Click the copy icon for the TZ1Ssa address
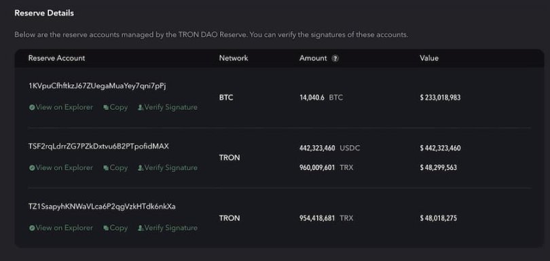 coord(105,228)
